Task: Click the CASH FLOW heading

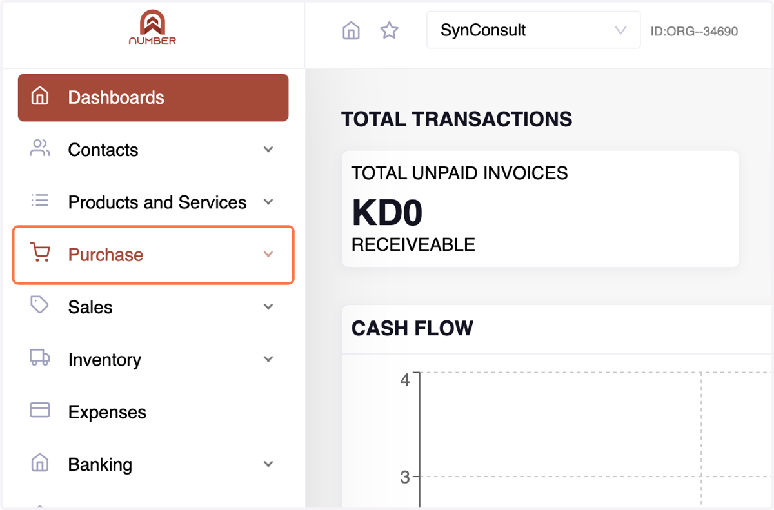Action: (412, 328)
